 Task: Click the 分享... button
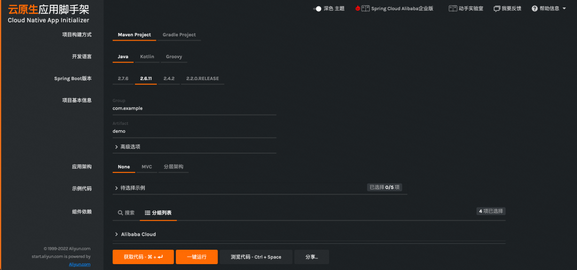[x=311, y=257]
